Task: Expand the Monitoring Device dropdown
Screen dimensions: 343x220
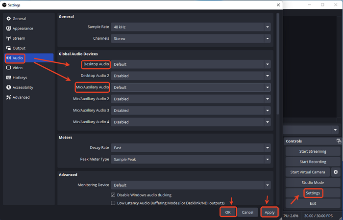Action: (191, 185)
